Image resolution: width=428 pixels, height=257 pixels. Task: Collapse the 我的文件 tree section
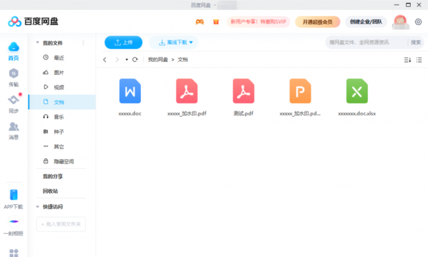(x=38, y=43)
